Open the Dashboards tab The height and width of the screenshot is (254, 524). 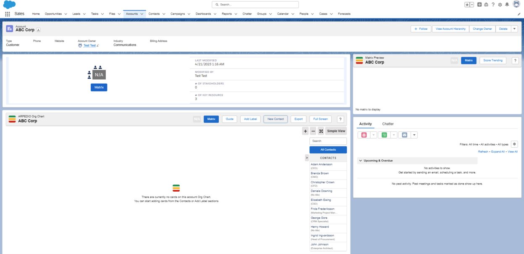[203, 14]
